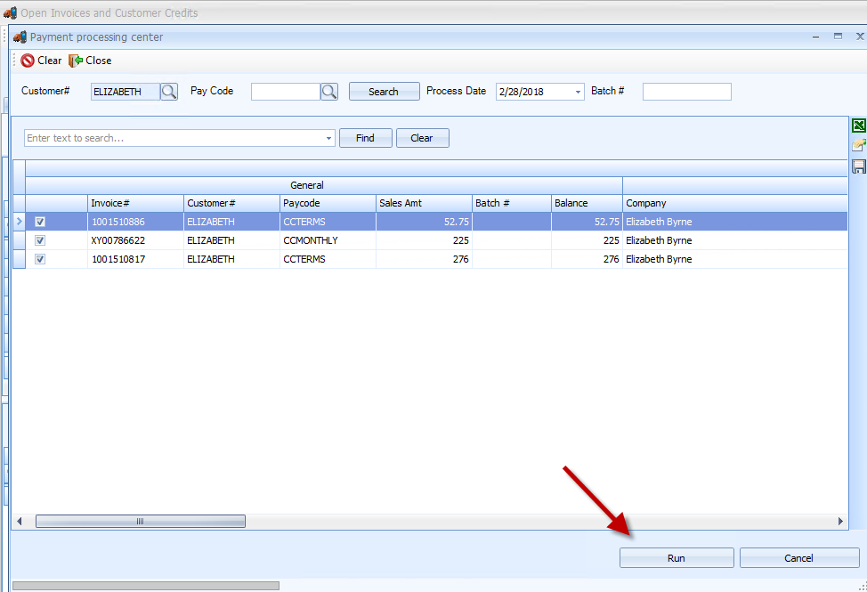
Task: Click CCTERMS paycode in the 1001510817 row
Action: coord(328,259)
